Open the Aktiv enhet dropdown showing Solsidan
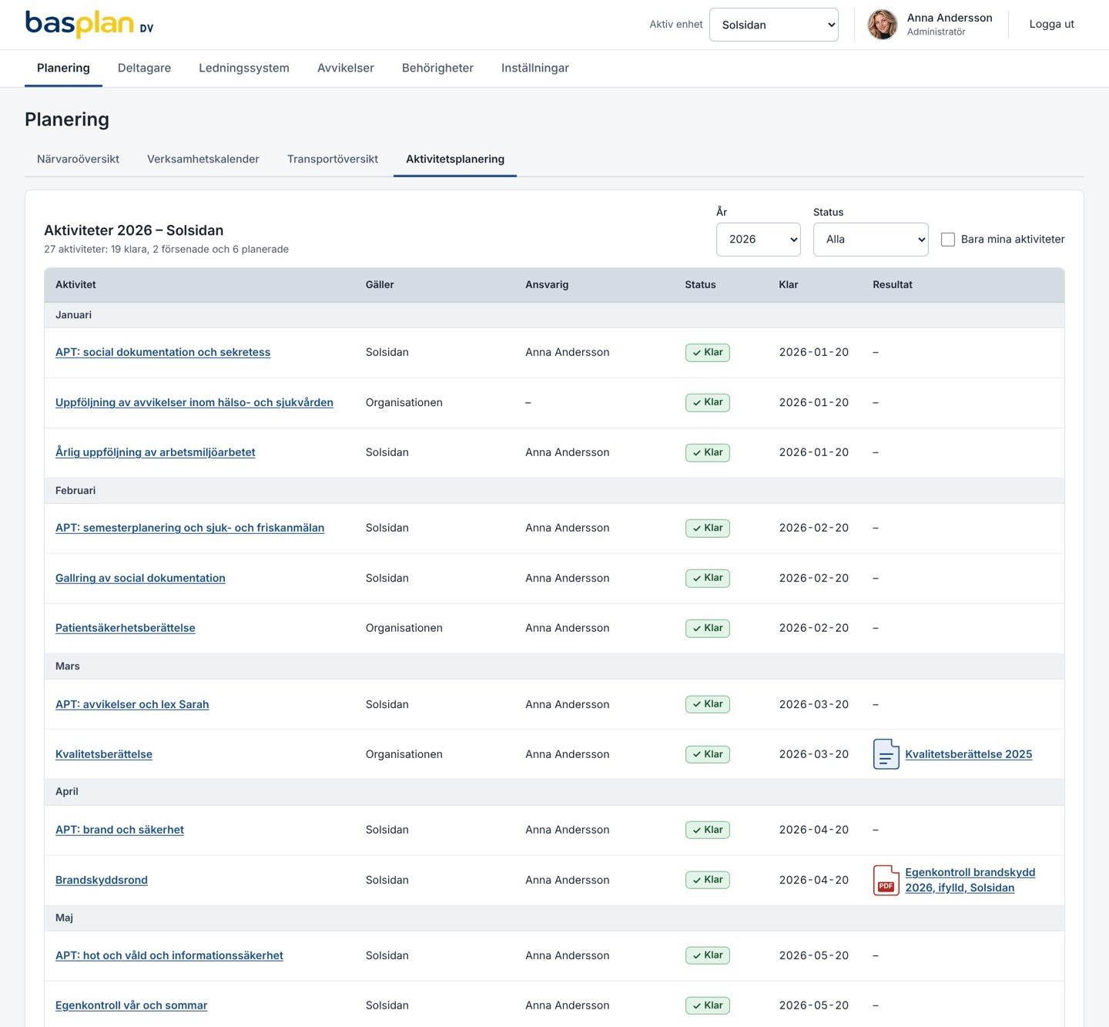 pos(774,25)
